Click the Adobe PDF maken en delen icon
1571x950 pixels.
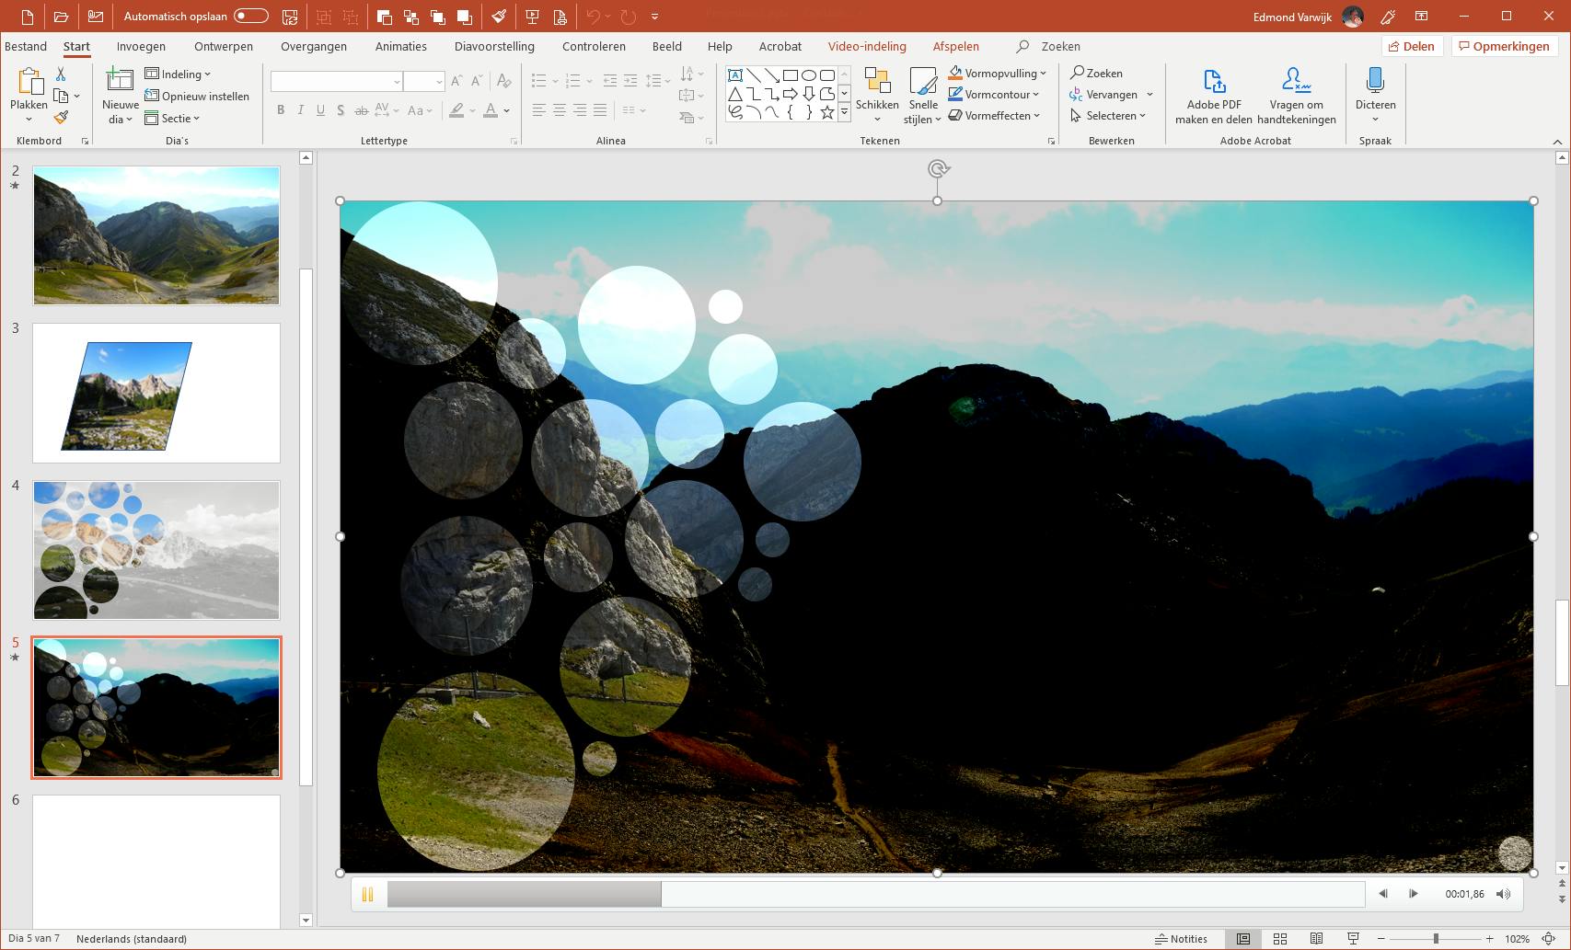pyautogui.click(x=1213, y=81)
